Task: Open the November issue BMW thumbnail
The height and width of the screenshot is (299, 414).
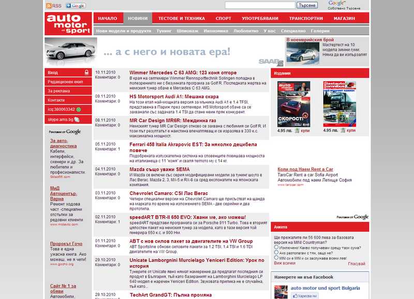Action: 303,54
